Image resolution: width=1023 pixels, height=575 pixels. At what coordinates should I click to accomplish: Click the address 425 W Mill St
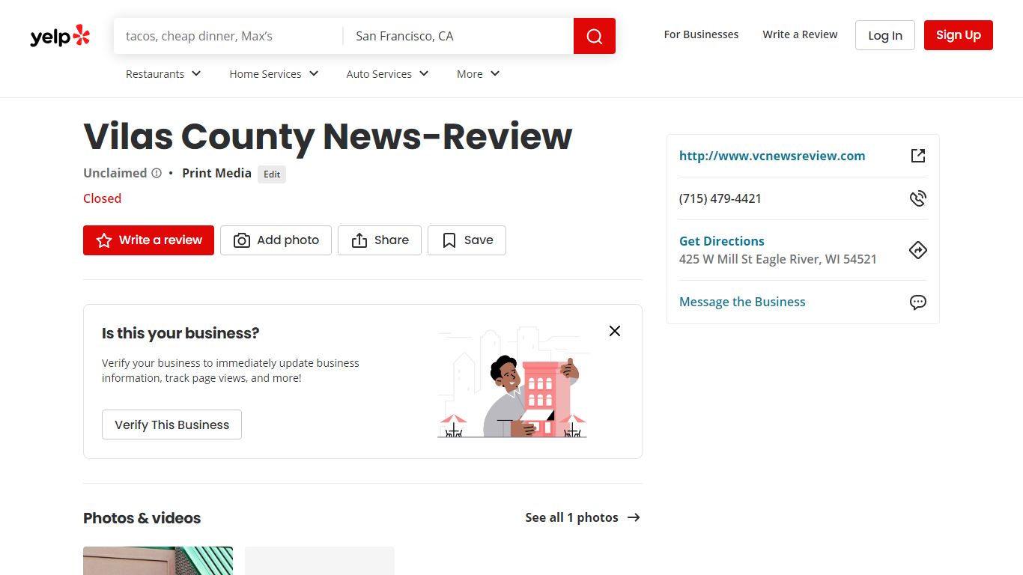tap(778, 259)
